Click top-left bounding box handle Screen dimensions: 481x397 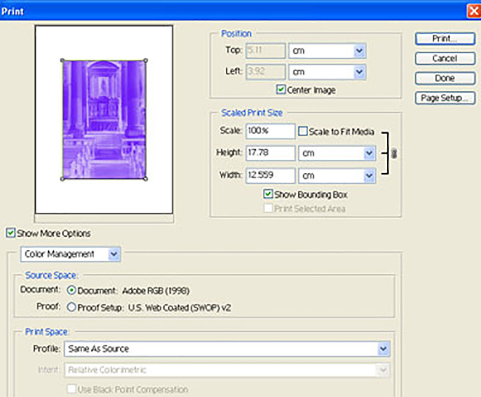click(63, 61)
